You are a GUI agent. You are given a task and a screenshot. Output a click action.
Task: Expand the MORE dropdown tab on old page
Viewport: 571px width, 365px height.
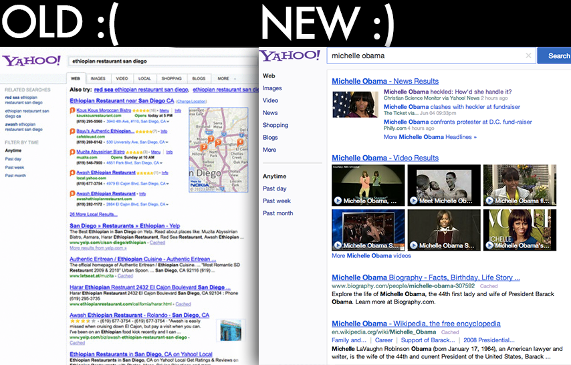226,78
